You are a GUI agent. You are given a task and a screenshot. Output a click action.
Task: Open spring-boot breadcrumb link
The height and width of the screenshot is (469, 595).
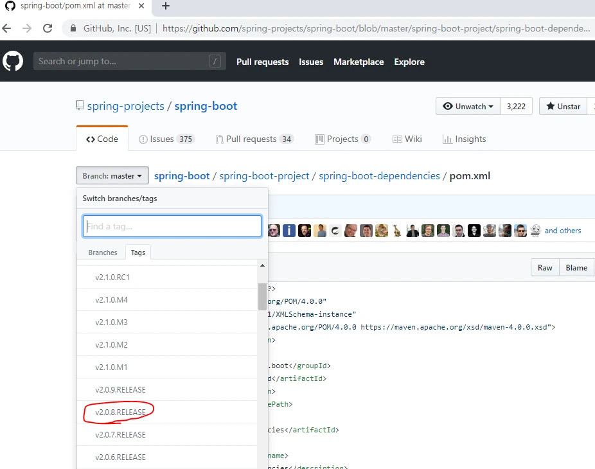tap(182, 175)
